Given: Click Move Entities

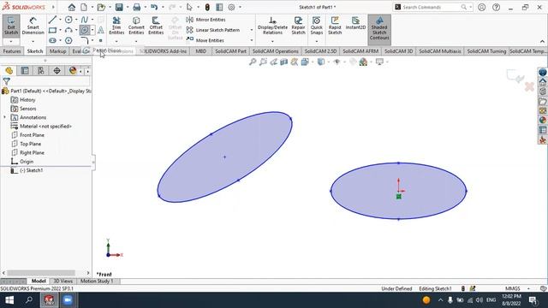Looking at the screenshot, I should 205,40.
